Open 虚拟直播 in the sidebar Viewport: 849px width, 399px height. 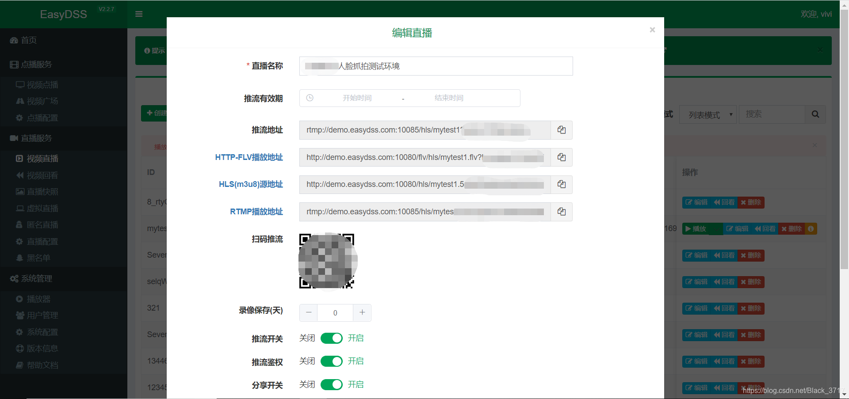tap(64, 209)
